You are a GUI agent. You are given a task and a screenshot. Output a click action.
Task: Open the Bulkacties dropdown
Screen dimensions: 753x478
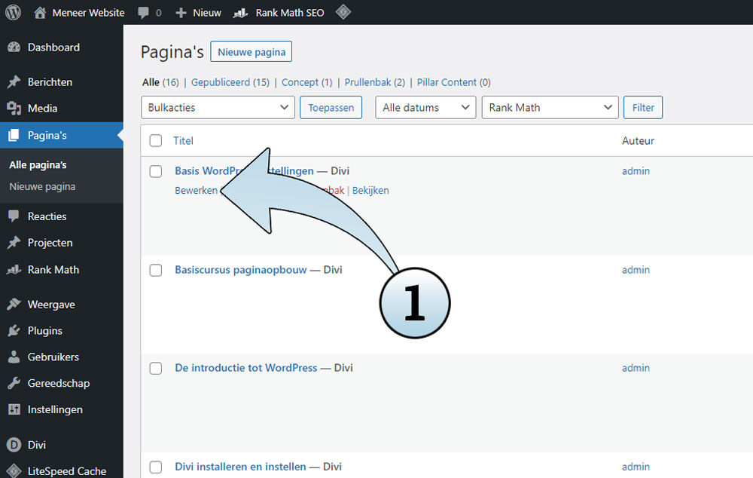[218, 108]
